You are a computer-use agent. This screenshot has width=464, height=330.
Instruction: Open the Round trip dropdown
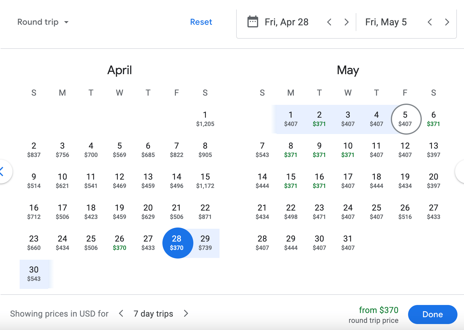[x=43, y=22]
